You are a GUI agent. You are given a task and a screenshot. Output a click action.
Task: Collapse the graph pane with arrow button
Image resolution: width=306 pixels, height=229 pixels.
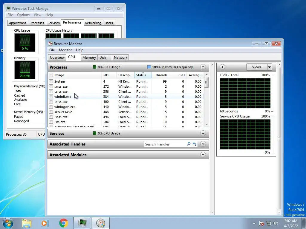(x=222, y=67)
